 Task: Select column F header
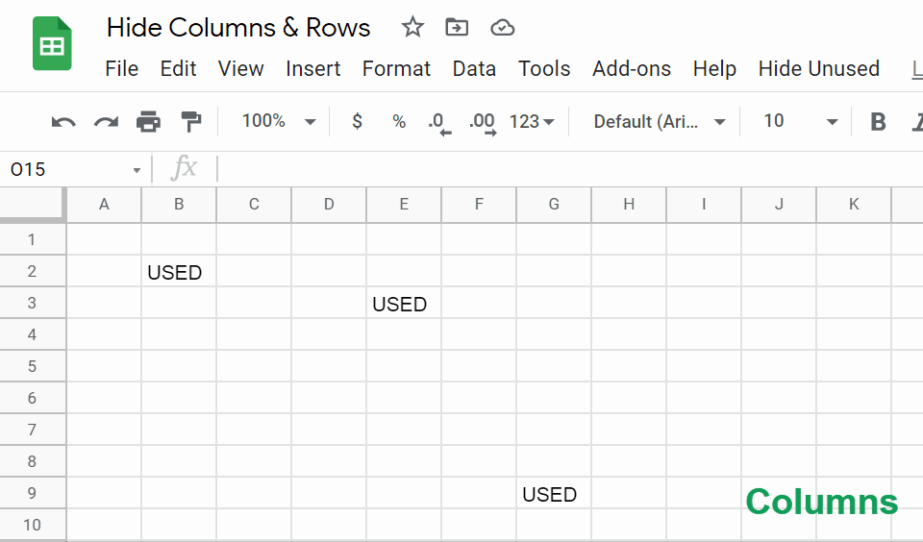479,204
